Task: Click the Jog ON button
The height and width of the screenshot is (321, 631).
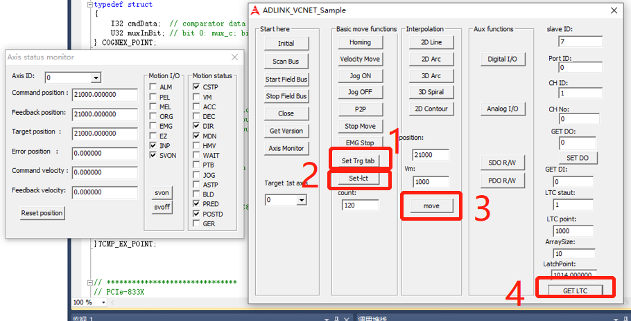Action: click(360, 76)
